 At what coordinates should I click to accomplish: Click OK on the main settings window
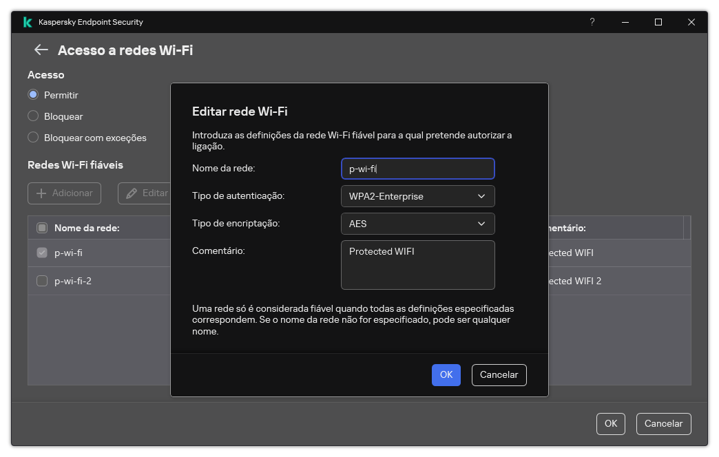610,423
